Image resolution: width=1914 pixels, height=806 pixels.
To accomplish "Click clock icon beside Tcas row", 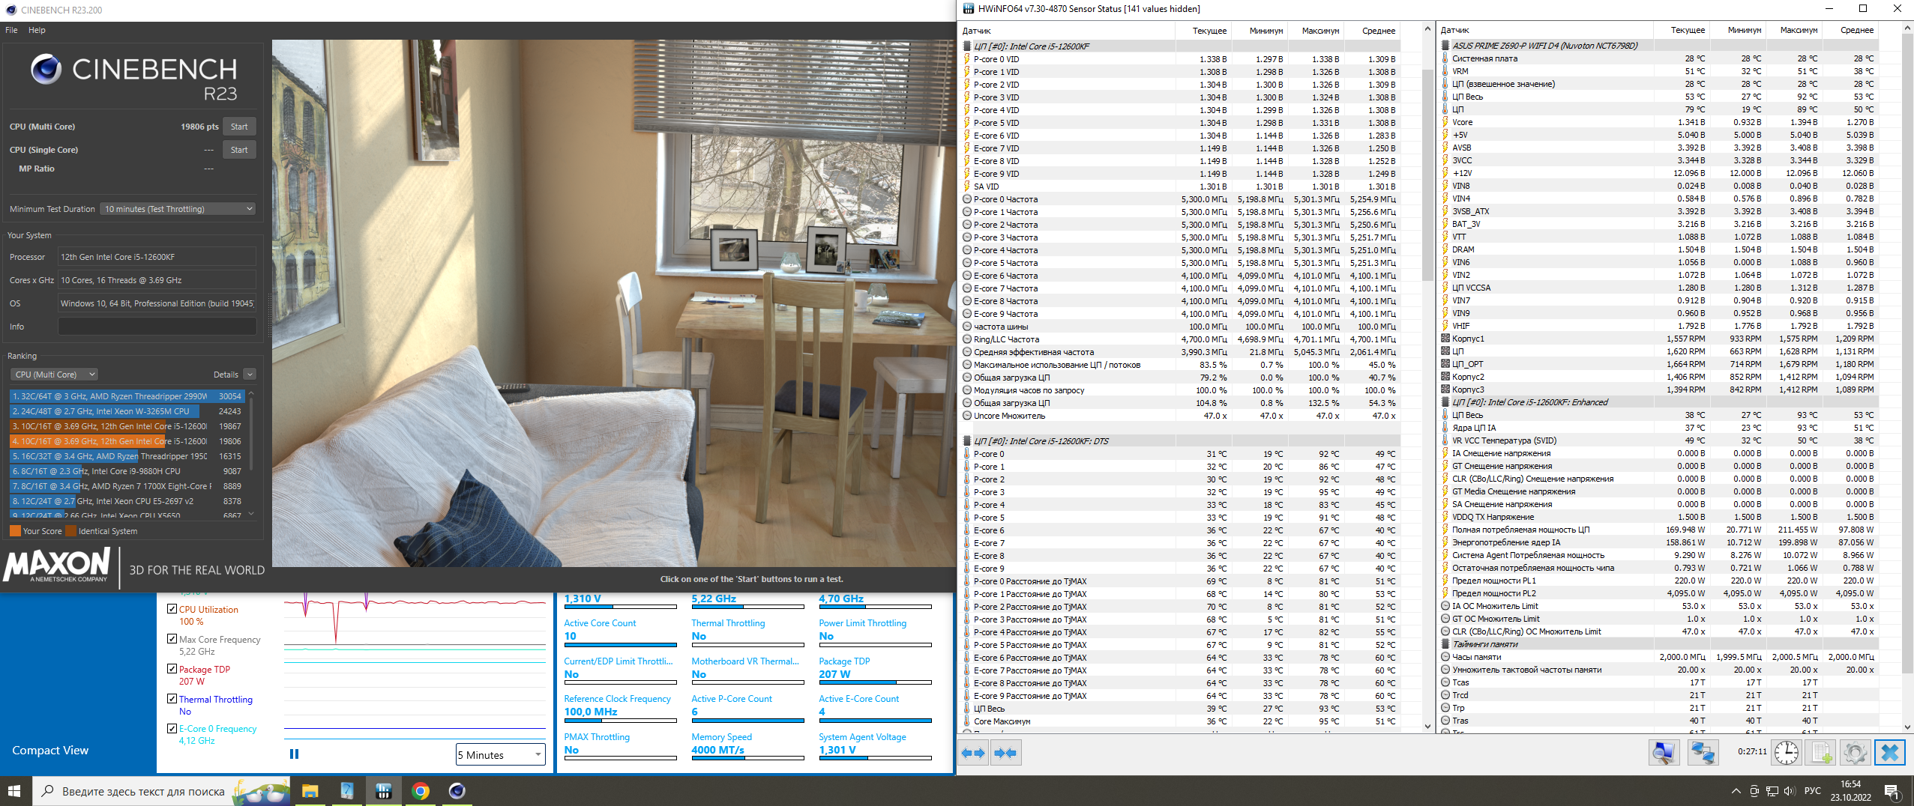I will [x=1445, y=682].
